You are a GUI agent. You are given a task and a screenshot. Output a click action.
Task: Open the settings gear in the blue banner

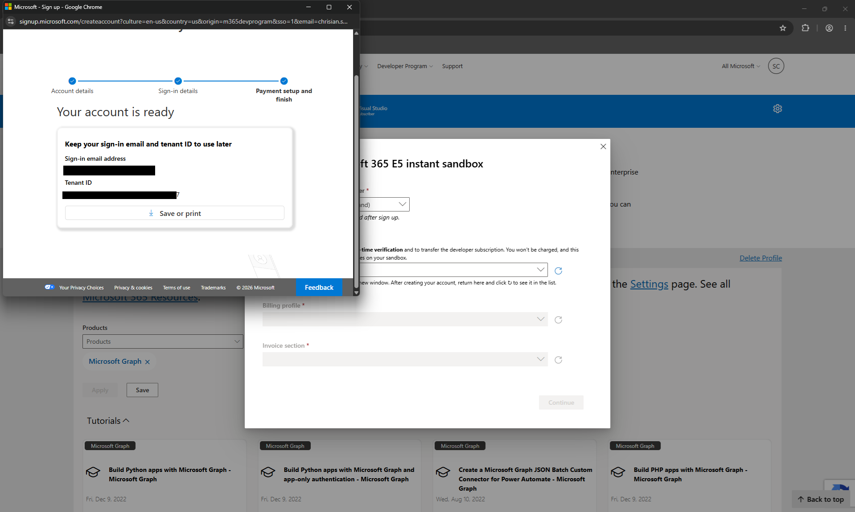(x=777, y=109)
